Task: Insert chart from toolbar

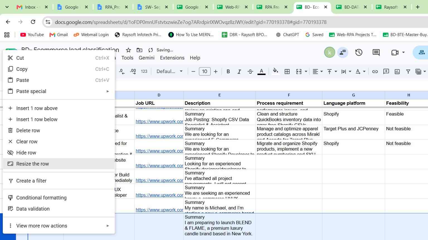Action: point(397,71)
